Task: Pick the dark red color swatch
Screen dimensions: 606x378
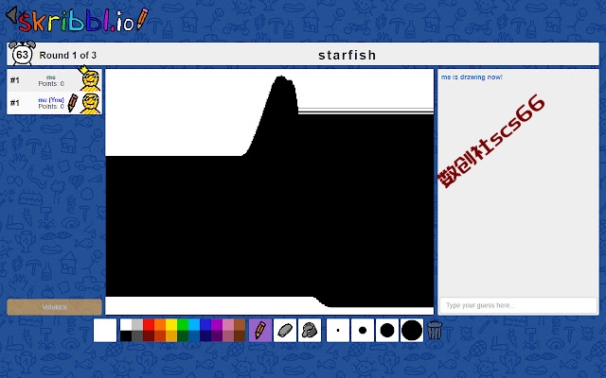Action: pyautogui.click(x=149, y=336)
